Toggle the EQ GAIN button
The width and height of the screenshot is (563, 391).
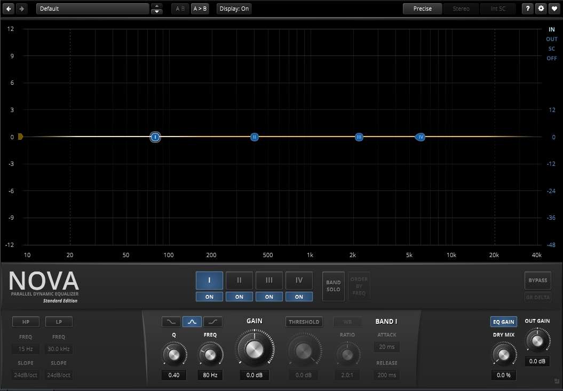[x=503, y=322]
